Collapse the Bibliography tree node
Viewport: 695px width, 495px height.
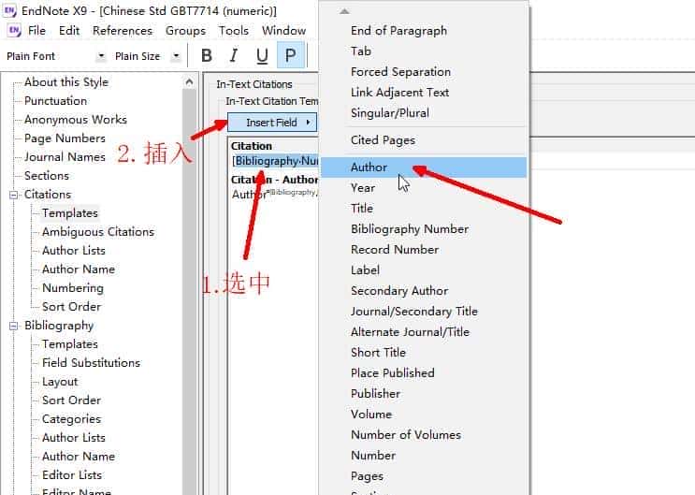[x=14, y=326]
